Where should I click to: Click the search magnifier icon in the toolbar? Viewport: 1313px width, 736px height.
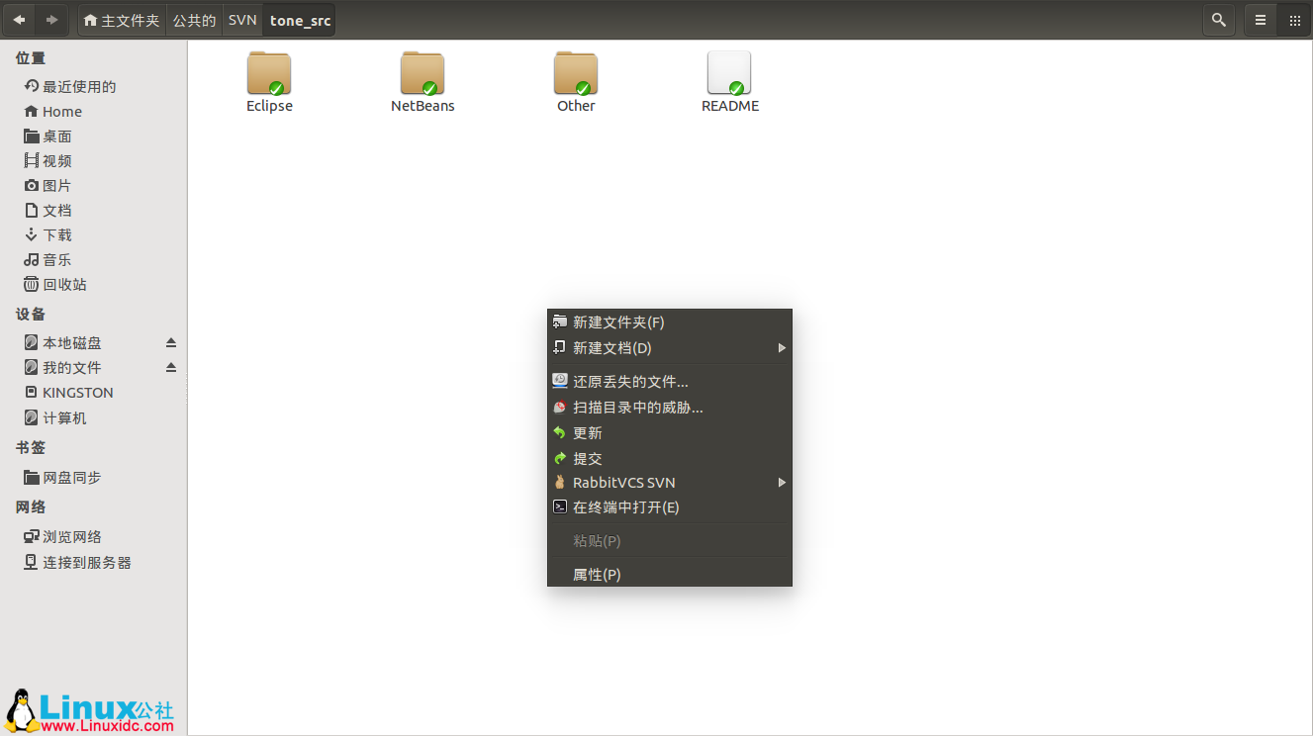(1219, 20)
